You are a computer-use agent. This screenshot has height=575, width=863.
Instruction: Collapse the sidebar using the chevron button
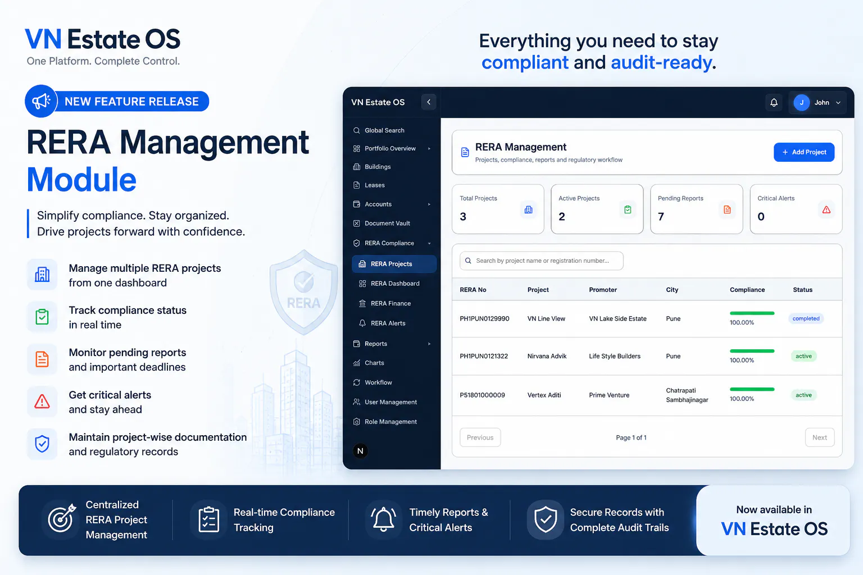point(429,102)
